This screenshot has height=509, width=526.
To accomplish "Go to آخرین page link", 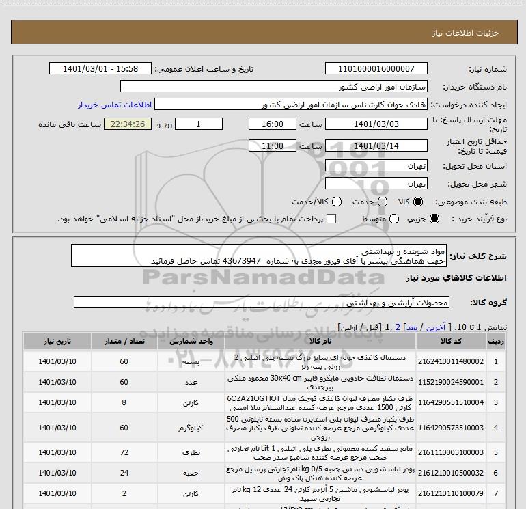I will tap(435, 327).
